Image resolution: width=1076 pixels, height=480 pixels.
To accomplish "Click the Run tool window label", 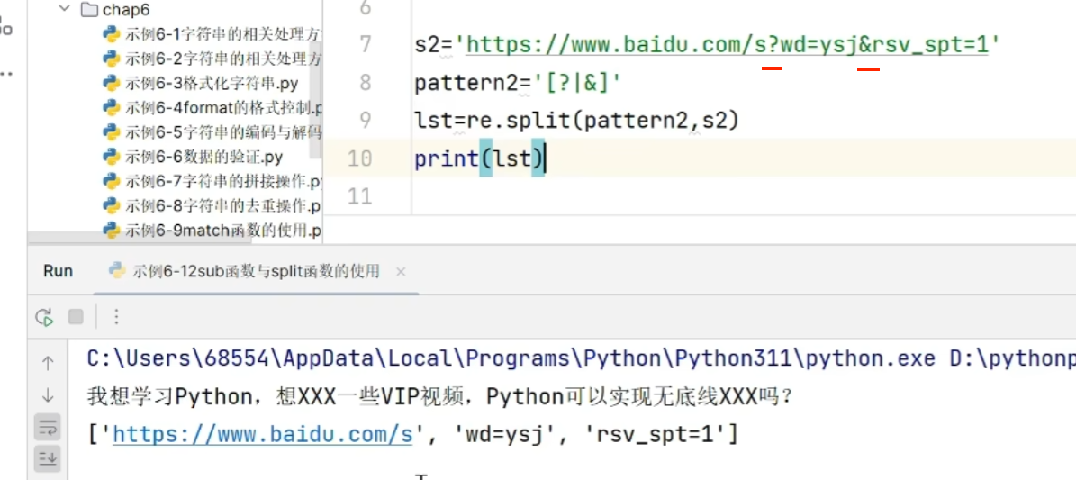I will pyautogui.click(x=58, y=271).
